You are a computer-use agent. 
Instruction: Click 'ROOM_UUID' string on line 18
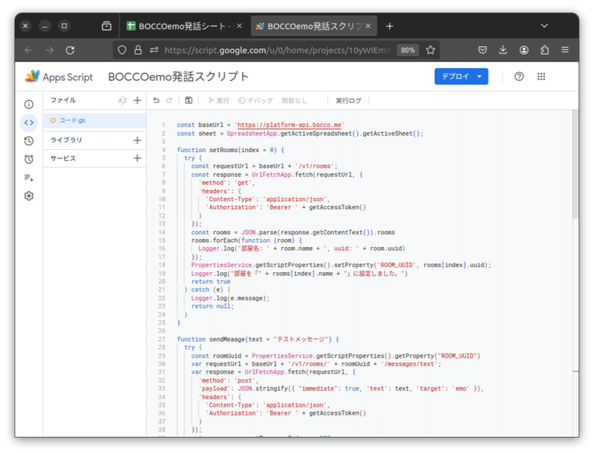(x=396, y=265)
